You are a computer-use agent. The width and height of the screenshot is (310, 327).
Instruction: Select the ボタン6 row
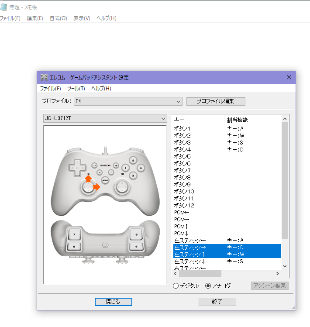coord(227,164)
